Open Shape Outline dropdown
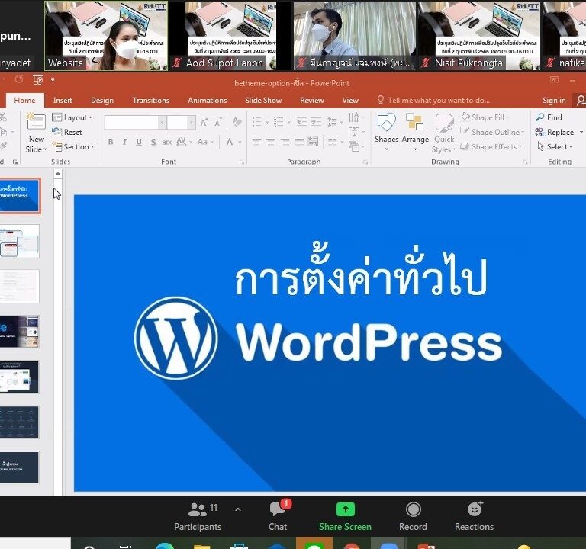Viewport: 586px width, 549px height. (492, 132)
